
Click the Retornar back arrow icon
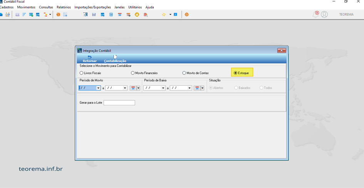point(90,57)
